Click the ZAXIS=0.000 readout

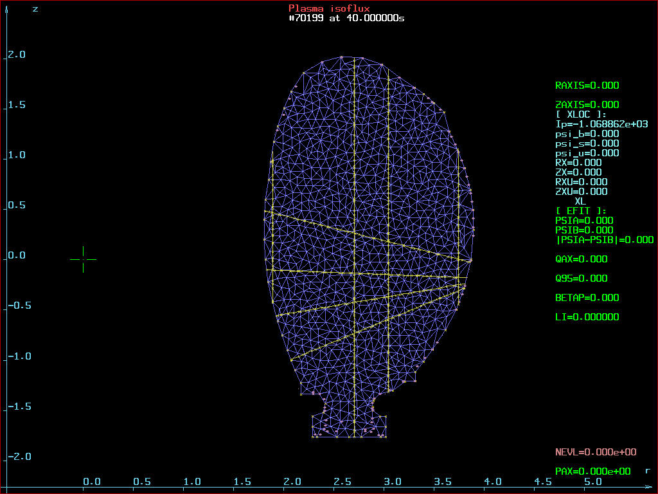pyautogui.click(x=587, y=105)
